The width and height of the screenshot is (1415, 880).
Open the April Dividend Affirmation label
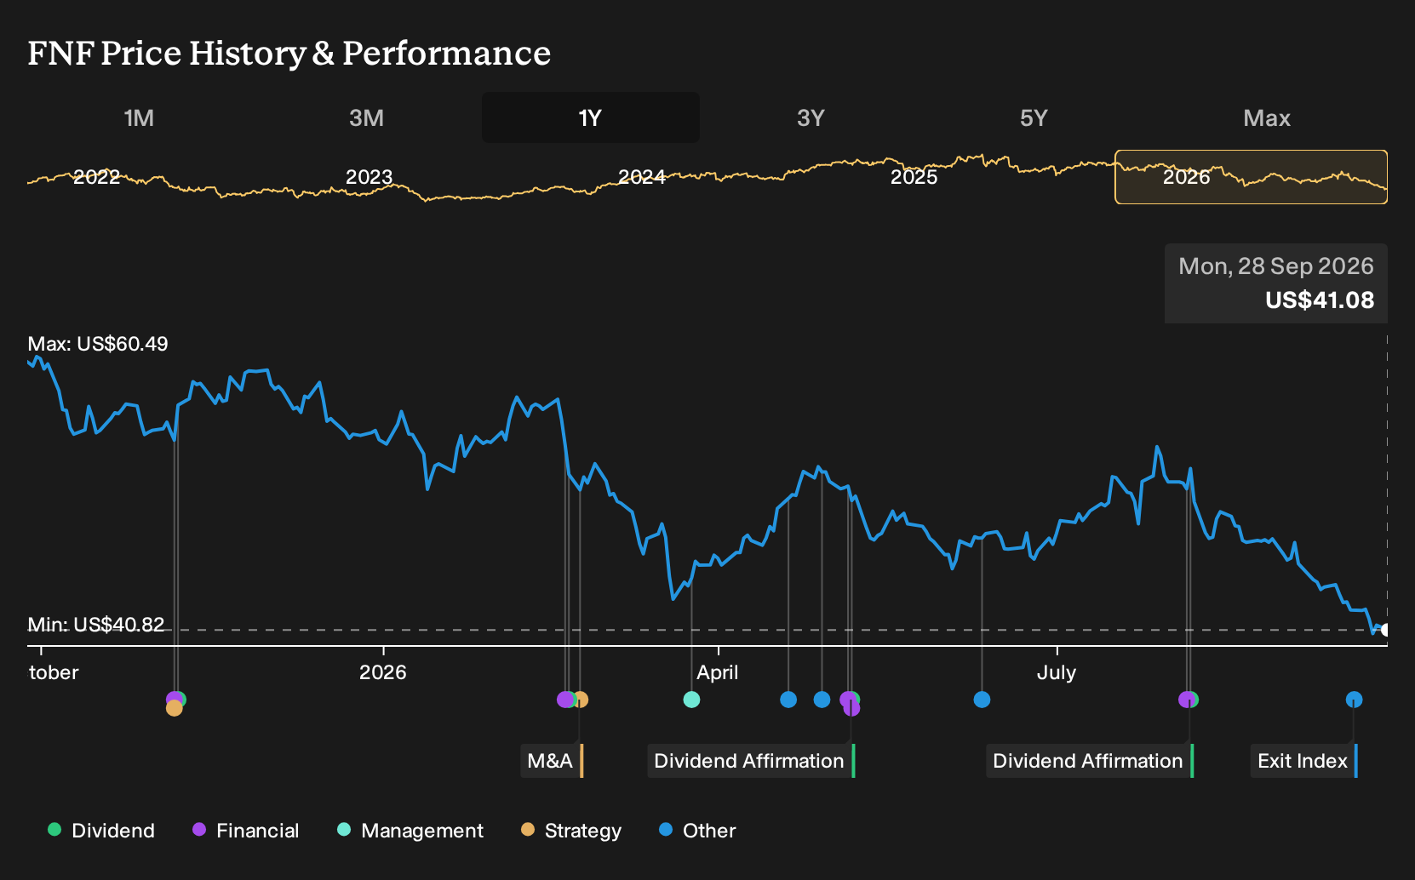click(751, 761)
